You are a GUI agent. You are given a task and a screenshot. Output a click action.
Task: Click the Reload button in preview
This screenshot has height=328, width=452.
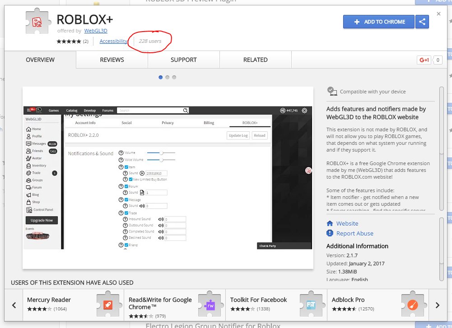[260, 135]
